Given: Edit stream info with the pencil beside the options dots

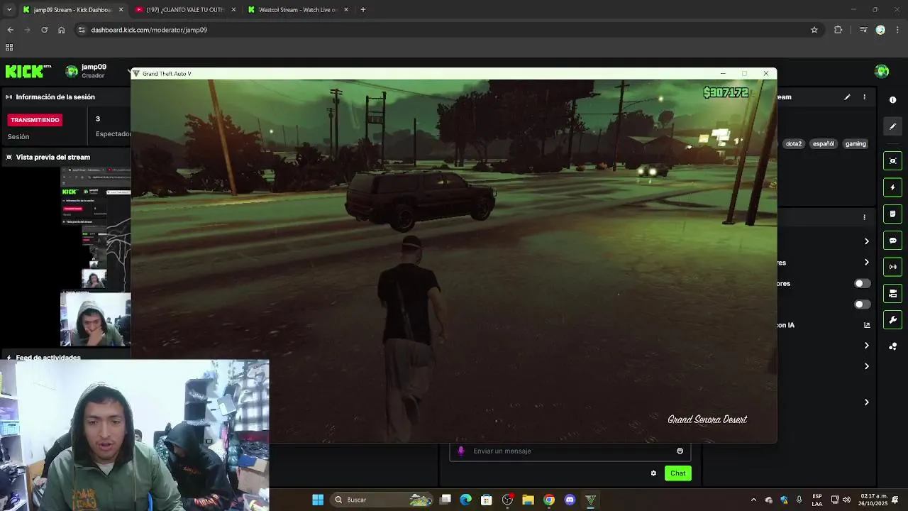Looking at the screenshot, I should pos(847,97).
